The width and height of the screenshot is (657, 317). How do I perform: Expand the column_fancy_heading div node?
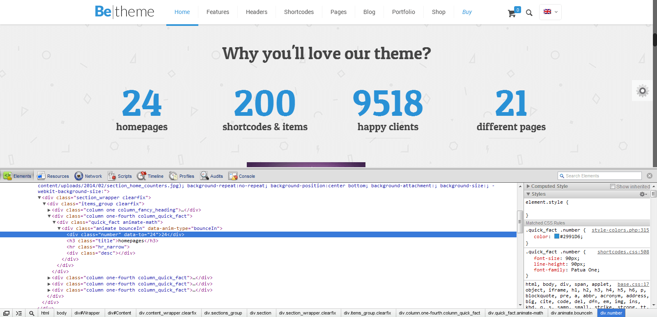pyautogui.click(x=49, y=210)
